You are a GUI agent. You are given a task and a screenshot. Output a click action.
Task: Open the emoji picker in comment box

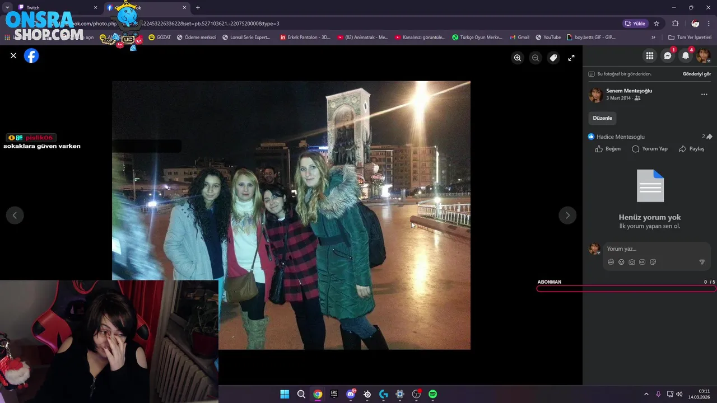point(621,262)
